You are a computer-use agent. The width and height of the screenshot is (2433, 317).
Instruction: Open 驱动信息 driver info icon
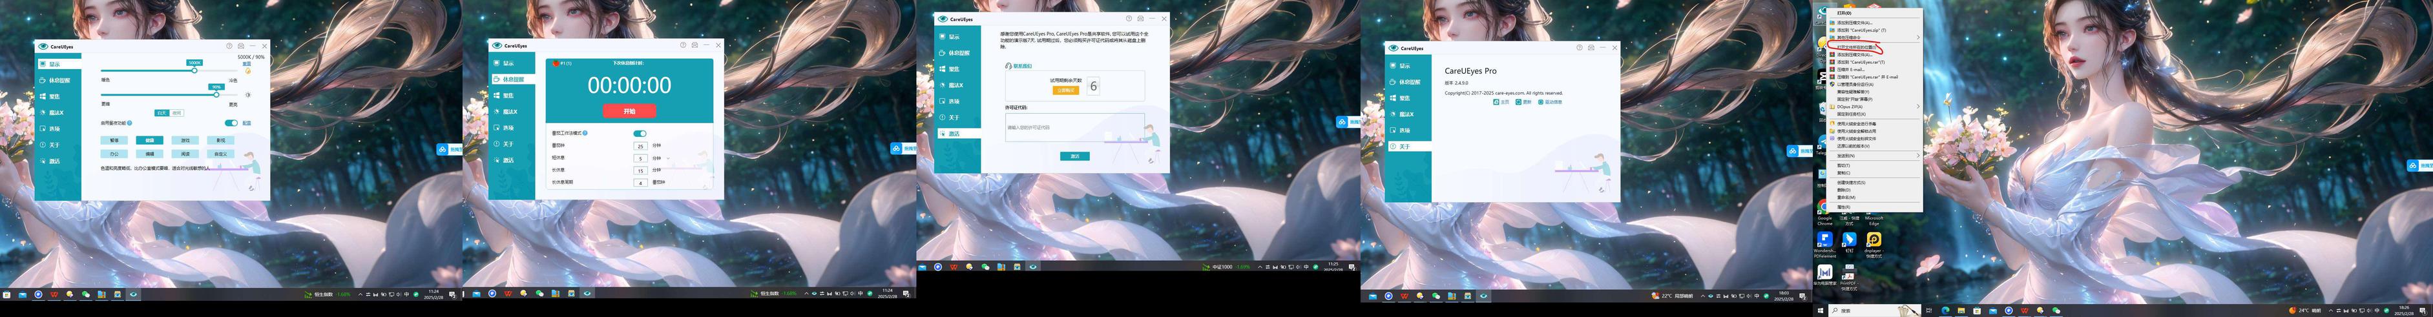(x=1541, y=102)
